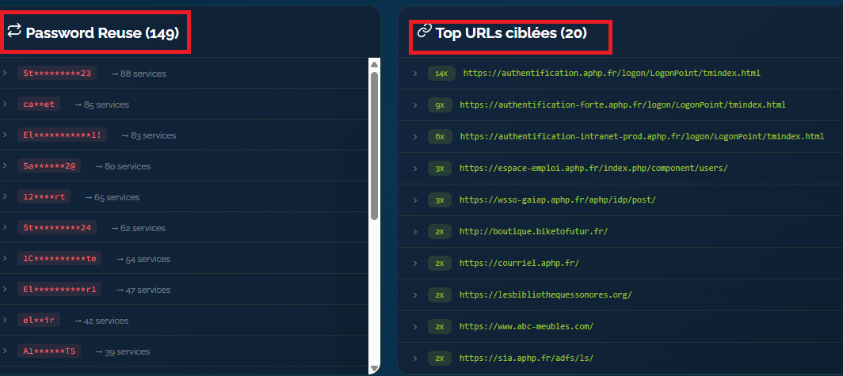Open the authentification-forte.aphp.fr URL
This screenshot has width=843, height=376.
[623, 104]
